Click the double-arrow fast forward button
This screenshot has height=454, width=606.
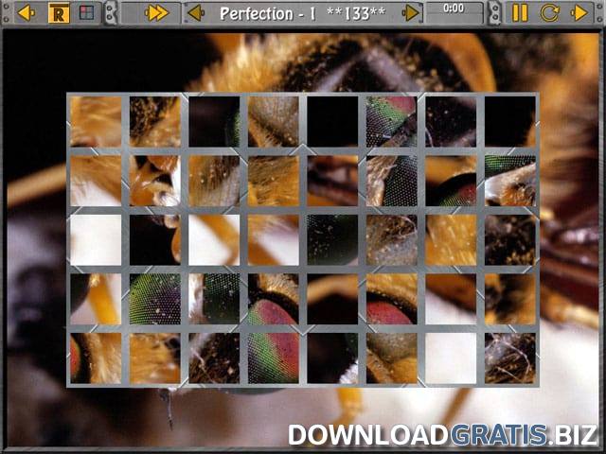point(157,13)
